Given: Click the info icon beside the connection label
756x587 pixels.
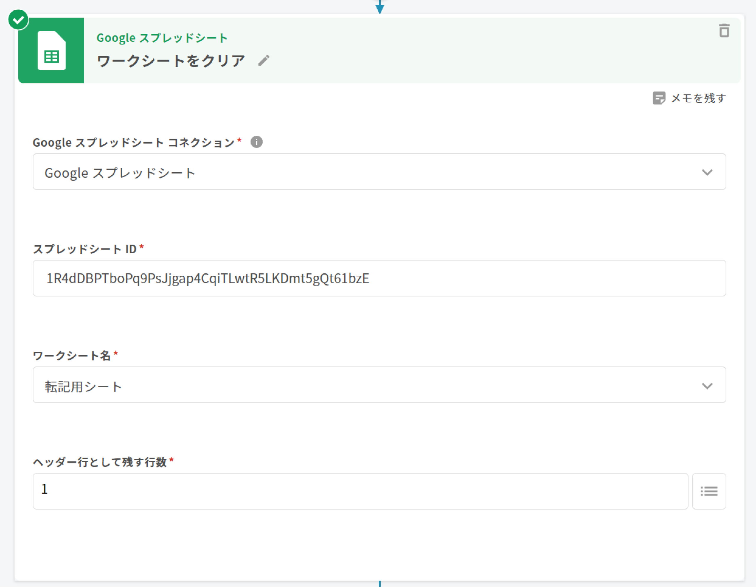Looking at the screenshot, I should [x=257, y=142].
